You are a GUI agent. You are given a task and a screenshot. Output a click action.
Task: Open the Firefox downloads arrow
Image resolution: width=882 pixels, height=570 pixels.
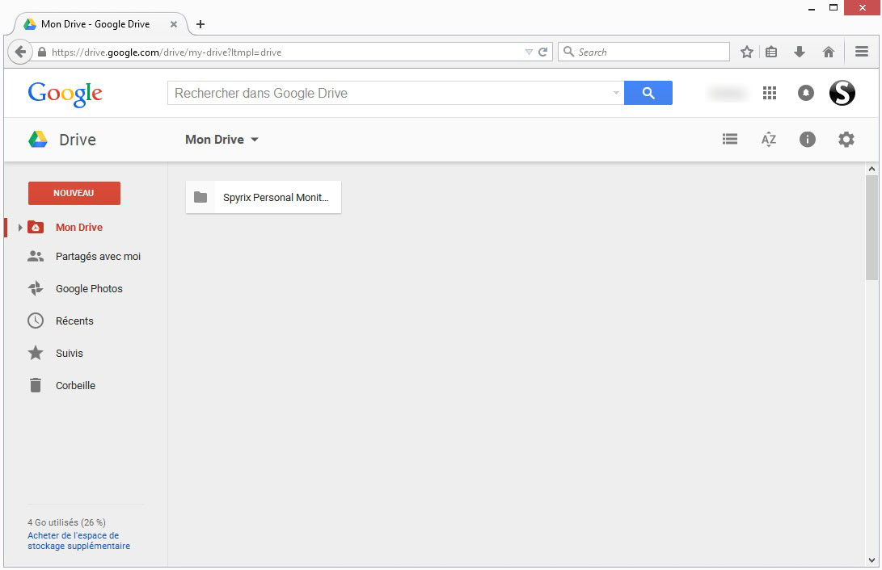coord(800,52)
